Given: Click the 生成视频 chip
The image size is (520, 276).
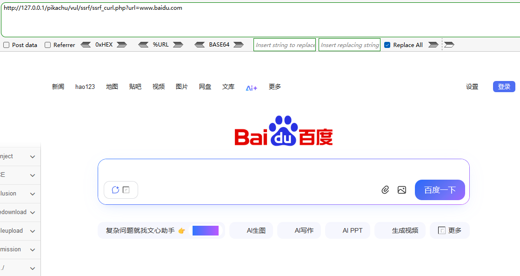Looking at the screenshot, I should tap(400, 230).
